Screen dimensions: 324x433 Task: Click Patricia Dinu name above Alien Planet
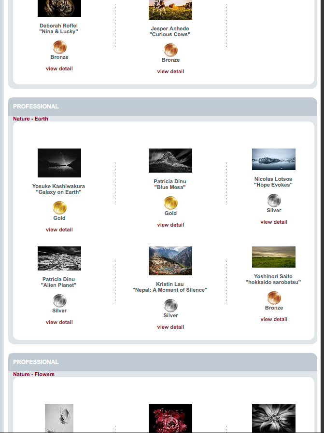pos(58,279)
